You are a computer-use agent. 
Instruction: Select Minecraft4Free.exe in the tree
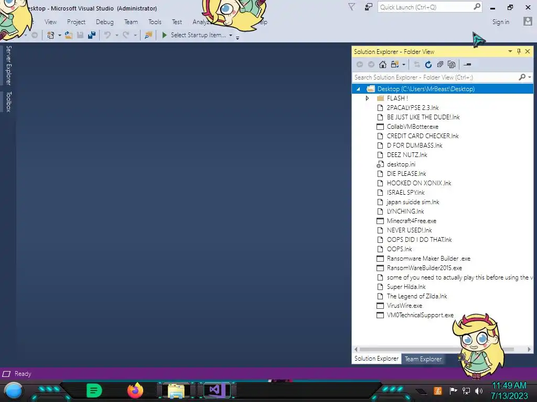click(x=411, y=221)
